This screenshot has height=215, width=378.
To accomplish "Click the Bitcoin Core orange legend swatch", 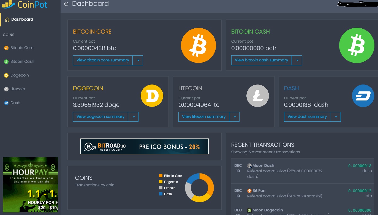I will point(161,176).
